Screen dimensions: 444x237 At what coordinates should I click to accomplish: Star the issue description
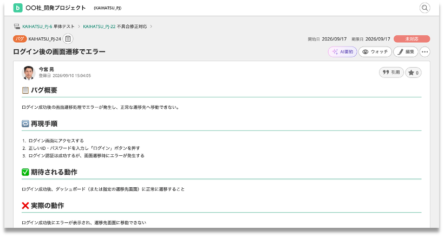(414, 73)
